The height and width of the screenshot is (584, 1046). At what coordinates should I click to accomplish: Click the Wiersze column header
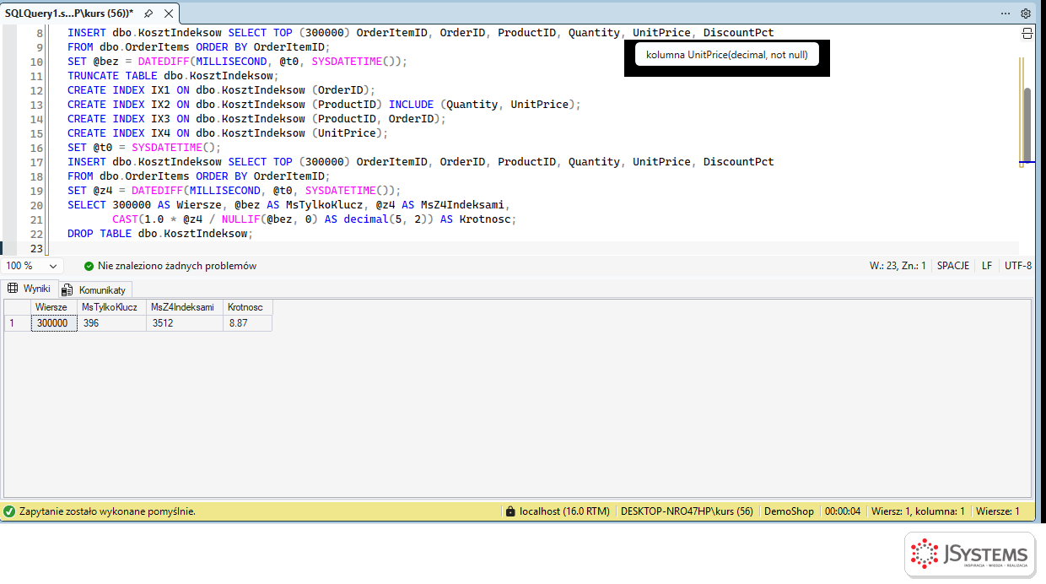(x=54, y=307)
